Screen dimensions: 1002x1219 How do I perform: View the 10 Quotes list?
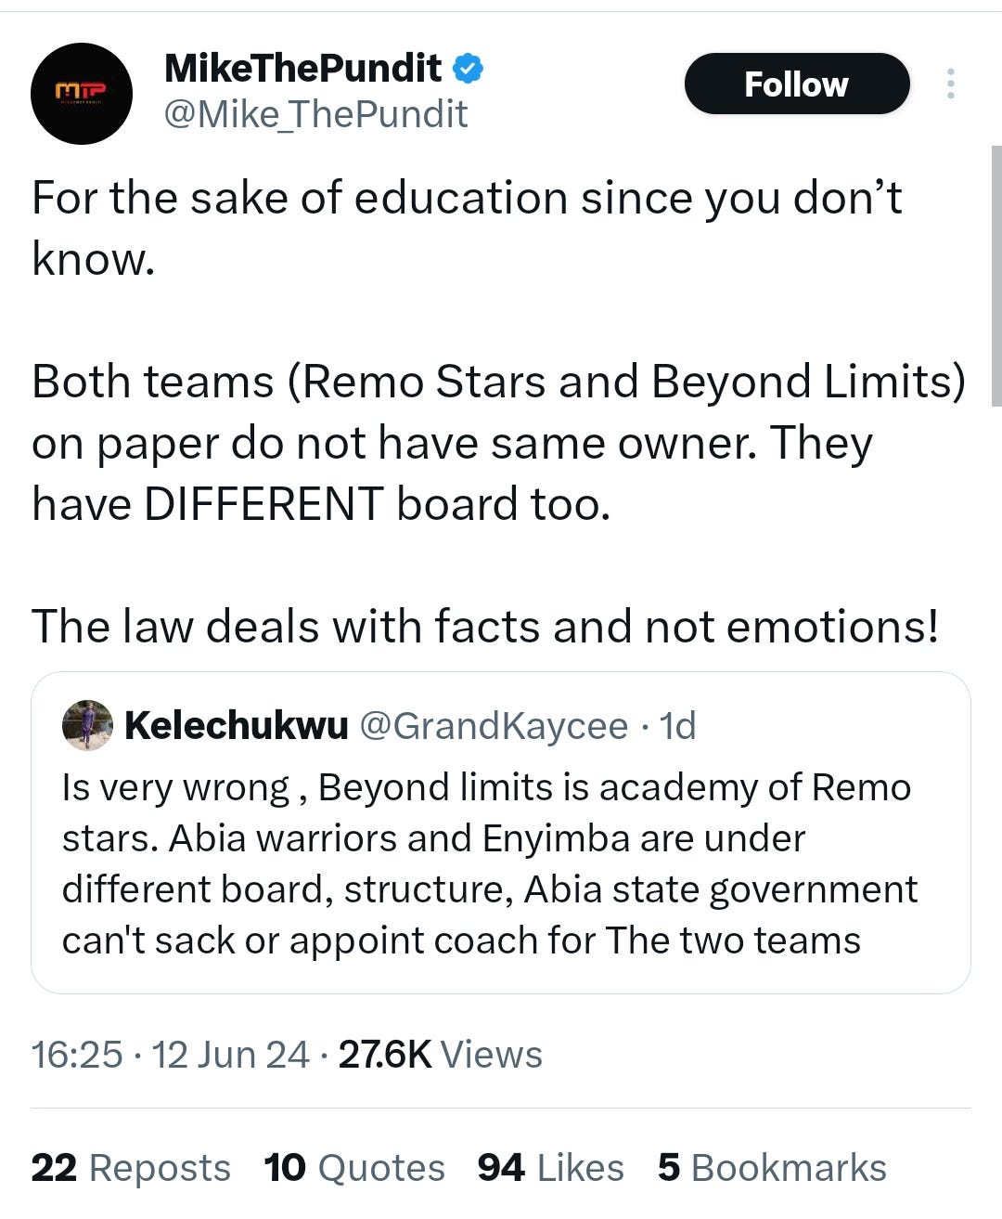point(354,1168)
